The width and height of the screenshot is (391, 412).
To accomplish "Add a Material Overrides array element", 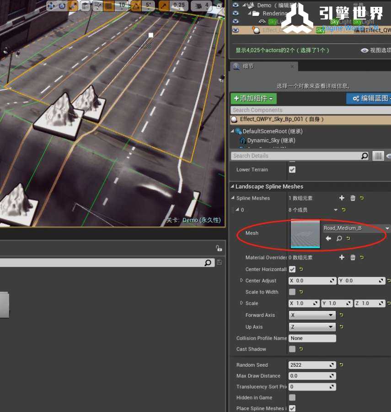I will point(342,257).
